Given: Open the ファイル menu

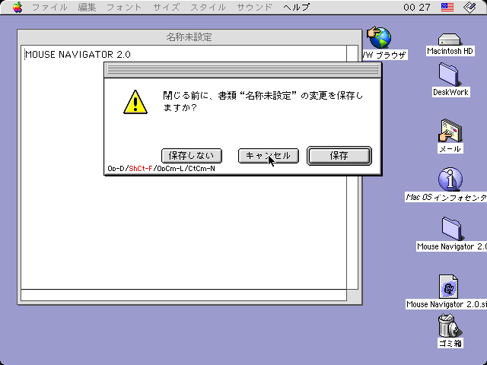Looking at the screenshot, I should 49,7.
